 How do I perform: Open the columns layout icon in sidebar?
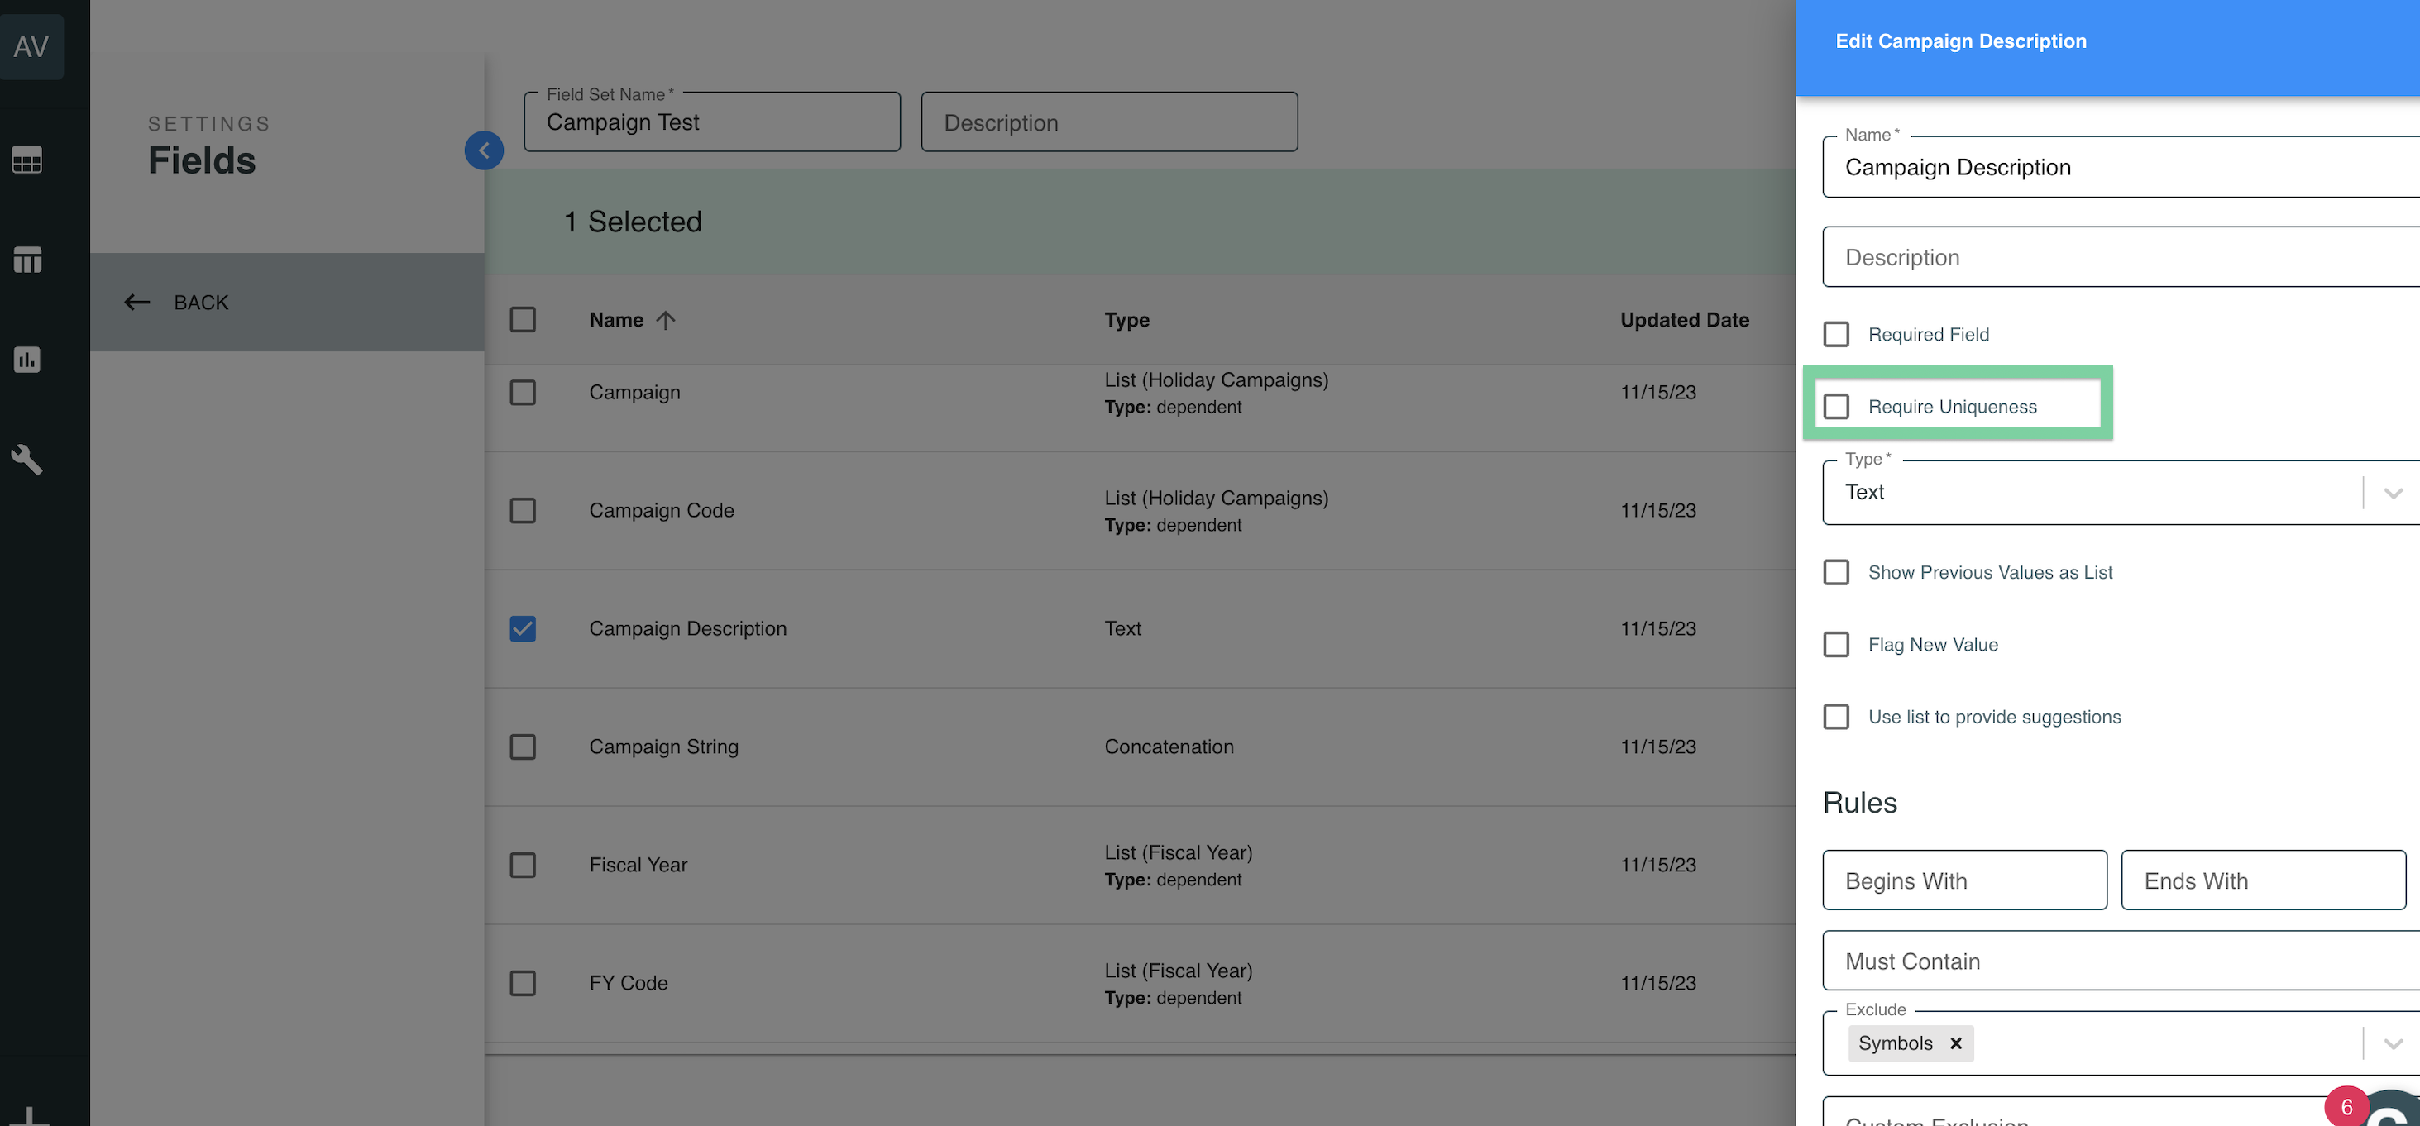(x=27, y=260)
